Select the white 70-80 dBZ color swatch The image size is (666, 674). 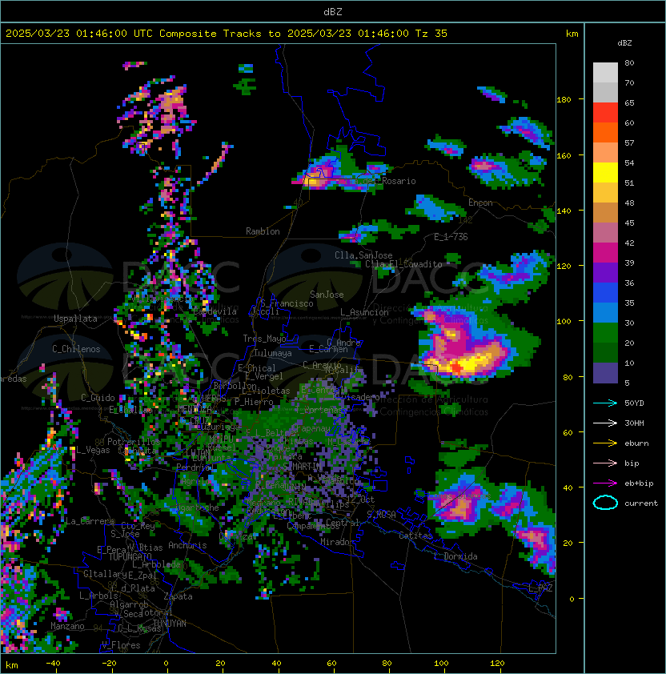tap(605, 73)
